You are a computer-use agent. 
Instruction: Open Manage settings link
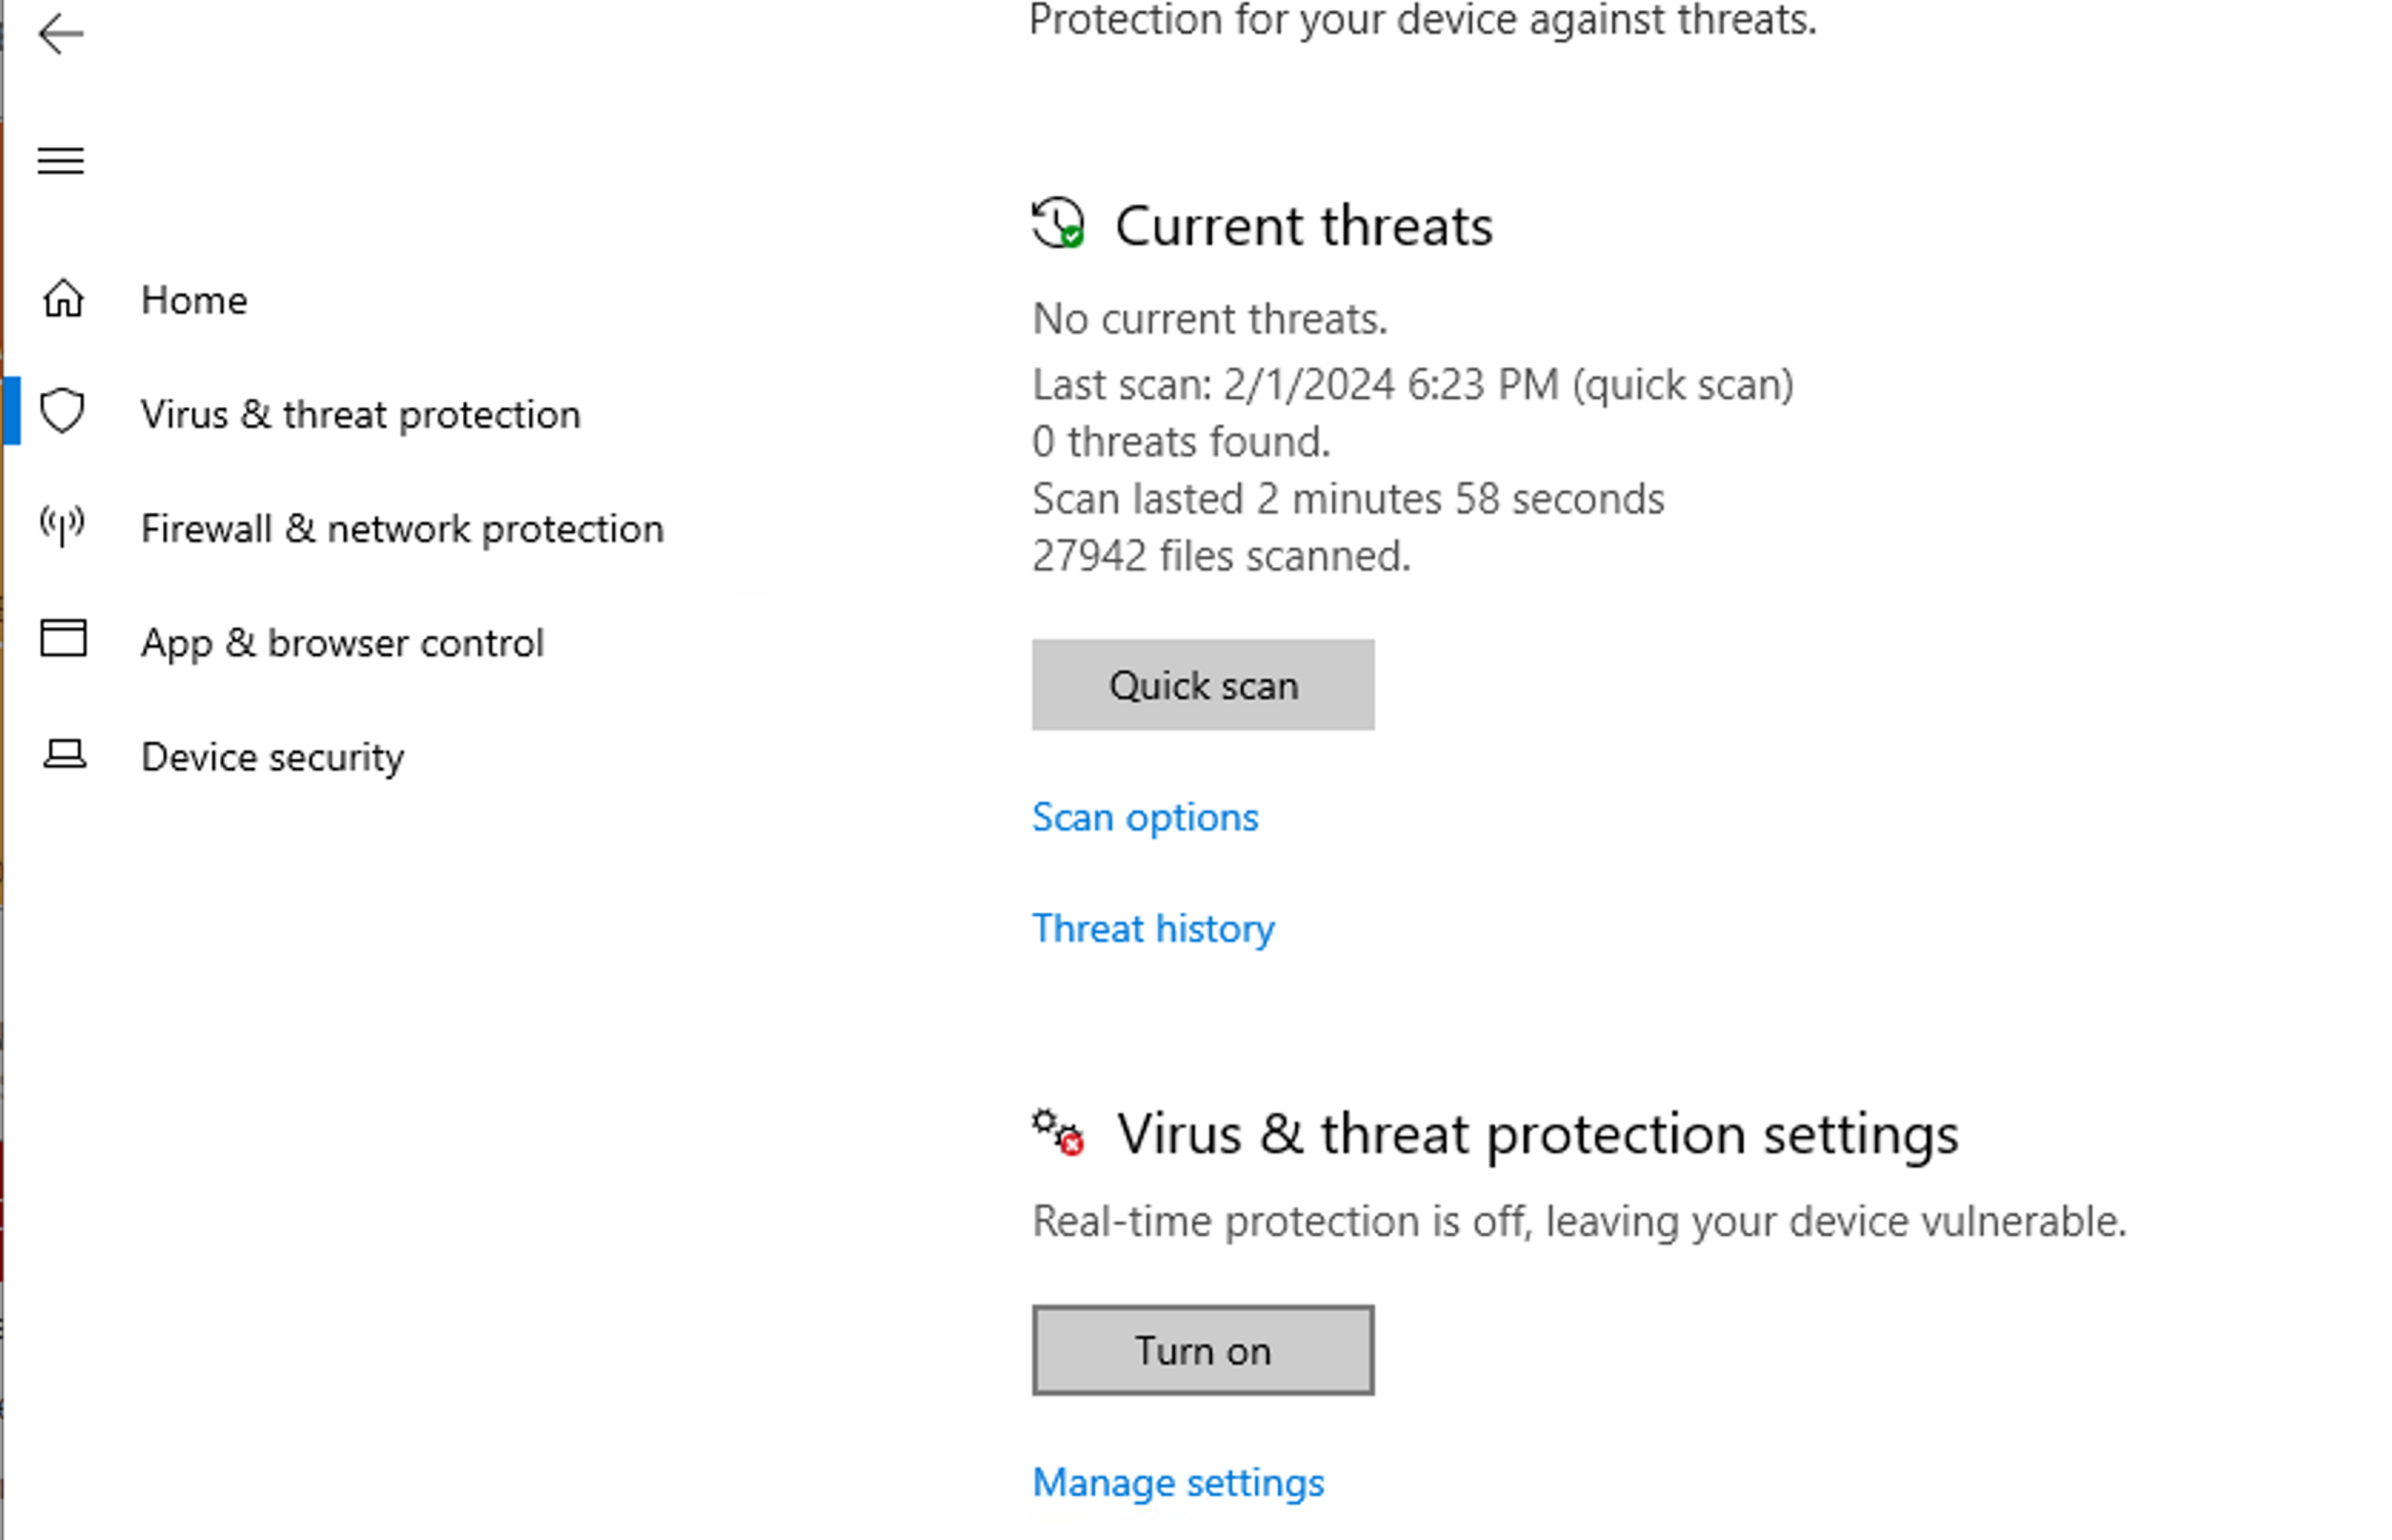[1177, 1482]
